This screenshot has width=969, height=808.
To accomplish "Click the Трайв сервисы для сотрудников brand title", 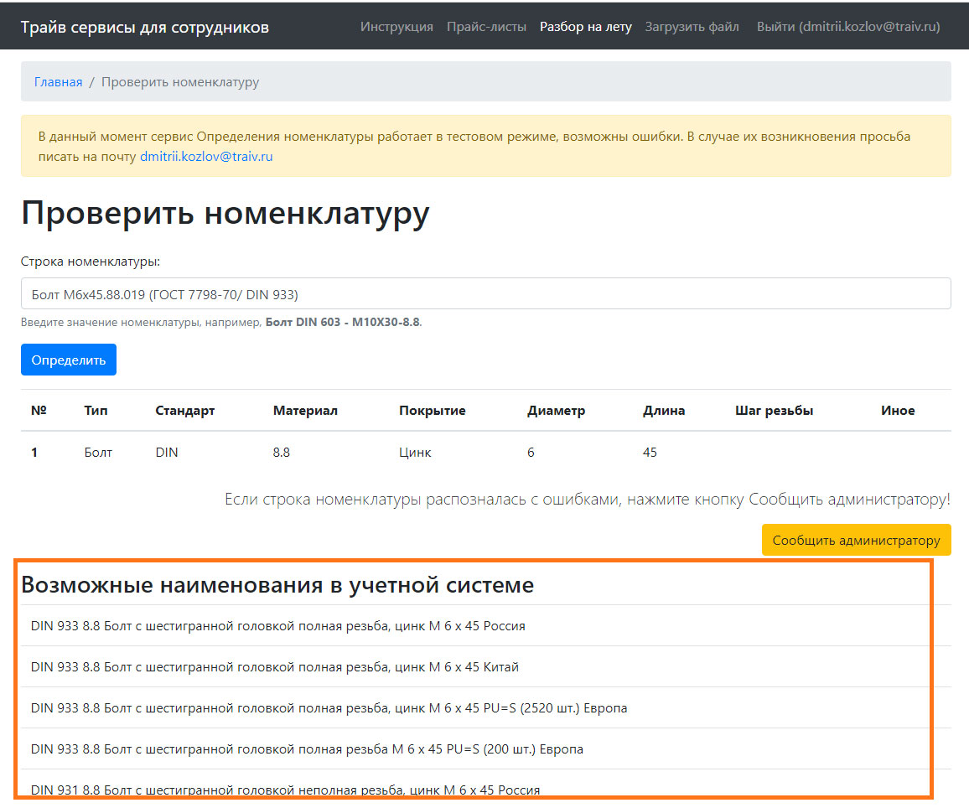I will pos(145,27).
